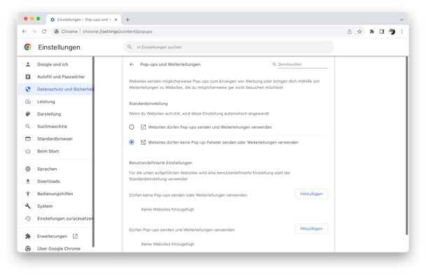The height and width of the screenshot is (275, 426).
Task: Click the first Keine Websites hinzugefügt text
Action: pyautogui.click(x=167, y=209)
